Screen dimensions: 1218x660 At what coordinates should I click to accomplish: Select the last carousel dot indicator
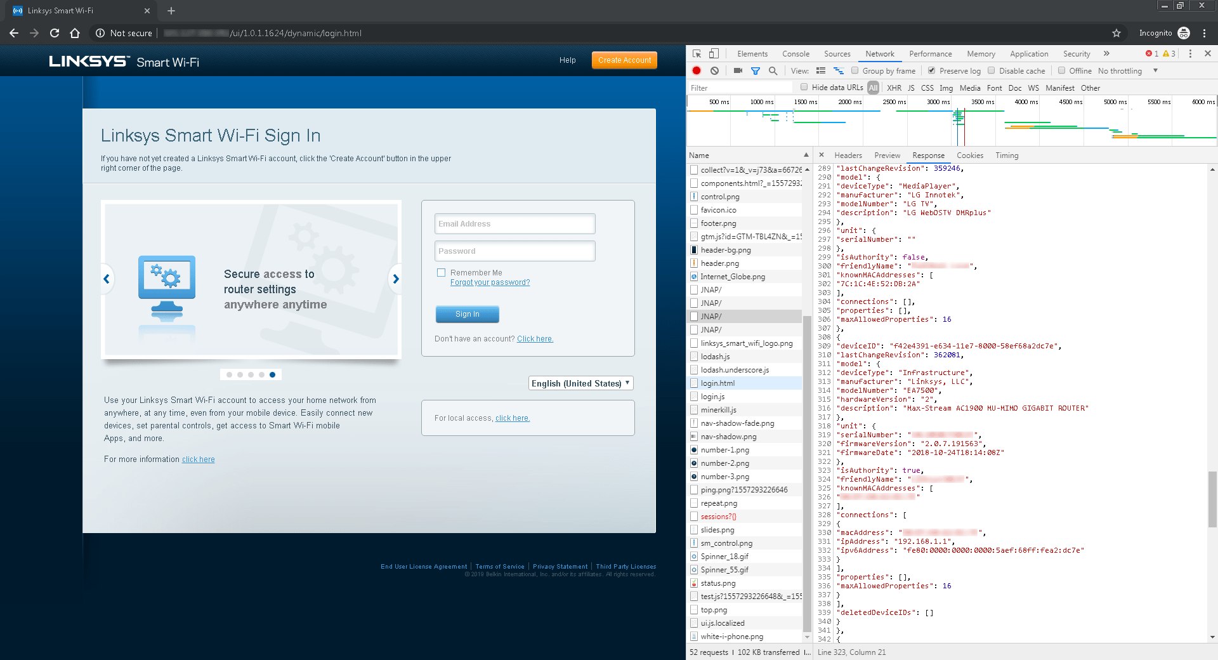coord(272,374)
